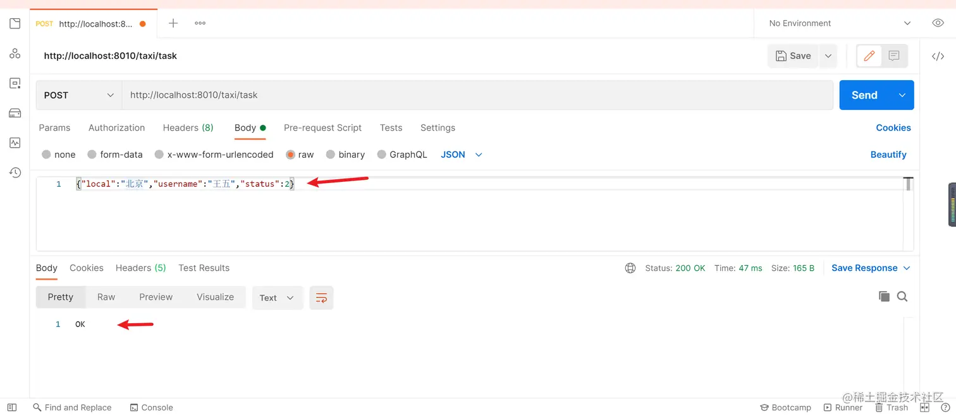Open the Collections sidebar icon

point(15,24)
